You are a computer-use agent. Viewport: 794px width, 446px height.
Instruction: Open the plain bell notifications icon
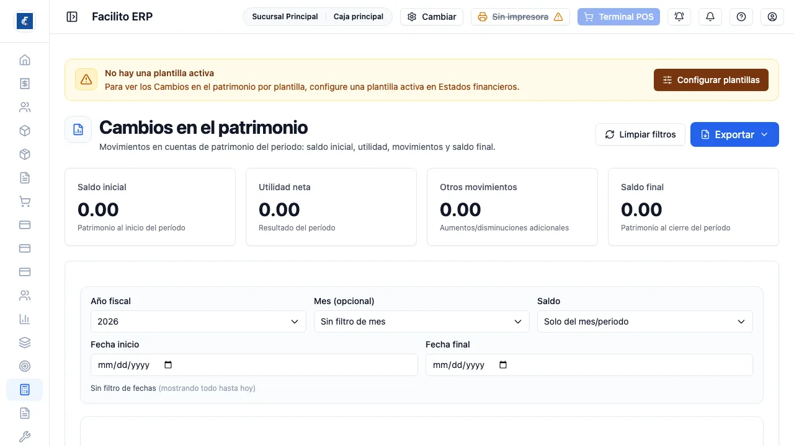(710, 17)
